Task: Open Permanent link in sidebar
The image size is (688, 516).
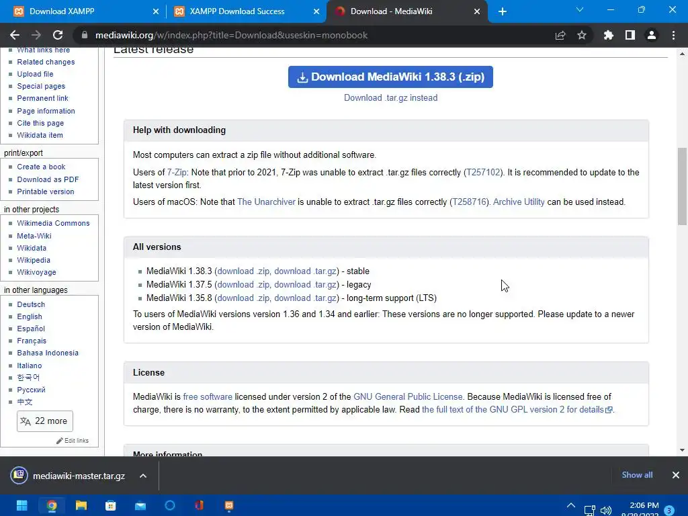Action: click(42, 98)
